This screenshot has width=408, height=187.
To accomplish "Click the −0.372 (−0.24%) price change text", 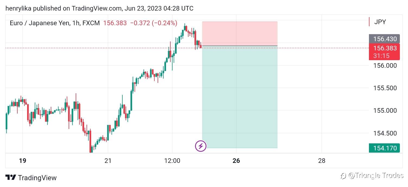I will 154,23.
